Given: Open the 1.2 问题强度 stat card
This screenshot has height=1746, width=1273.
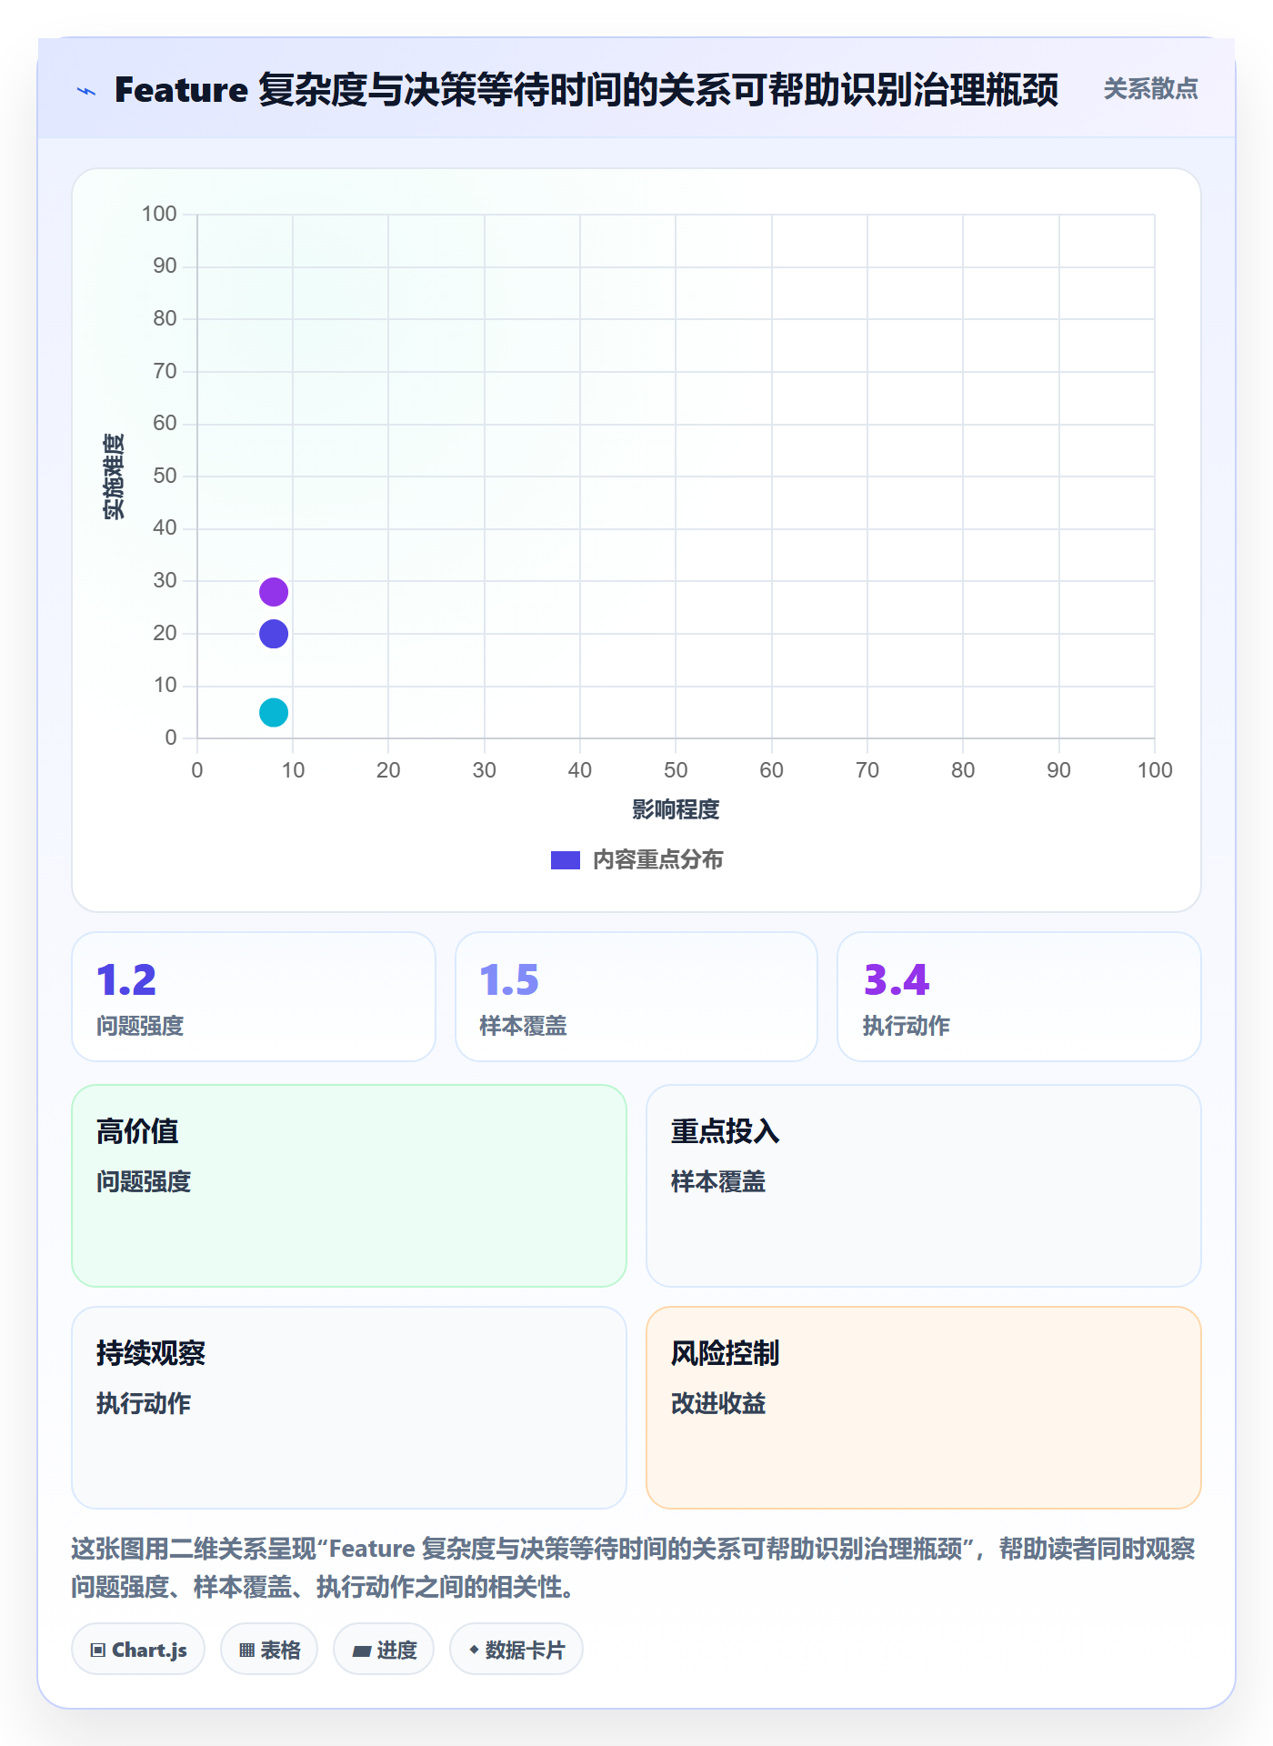Looking at the screenshot, I should tap(254, 997).
